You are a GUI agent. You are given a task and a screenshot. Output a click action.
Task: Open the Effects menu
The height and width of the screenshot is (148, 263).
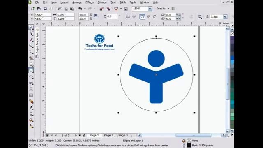point(90,2)
